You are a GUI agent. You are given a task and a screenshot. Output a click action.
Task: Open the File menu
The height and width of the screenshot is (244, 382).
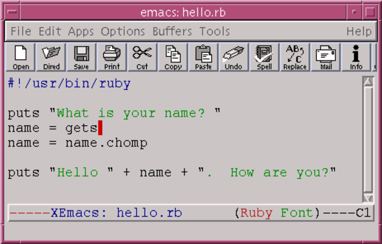coord(21,32)
